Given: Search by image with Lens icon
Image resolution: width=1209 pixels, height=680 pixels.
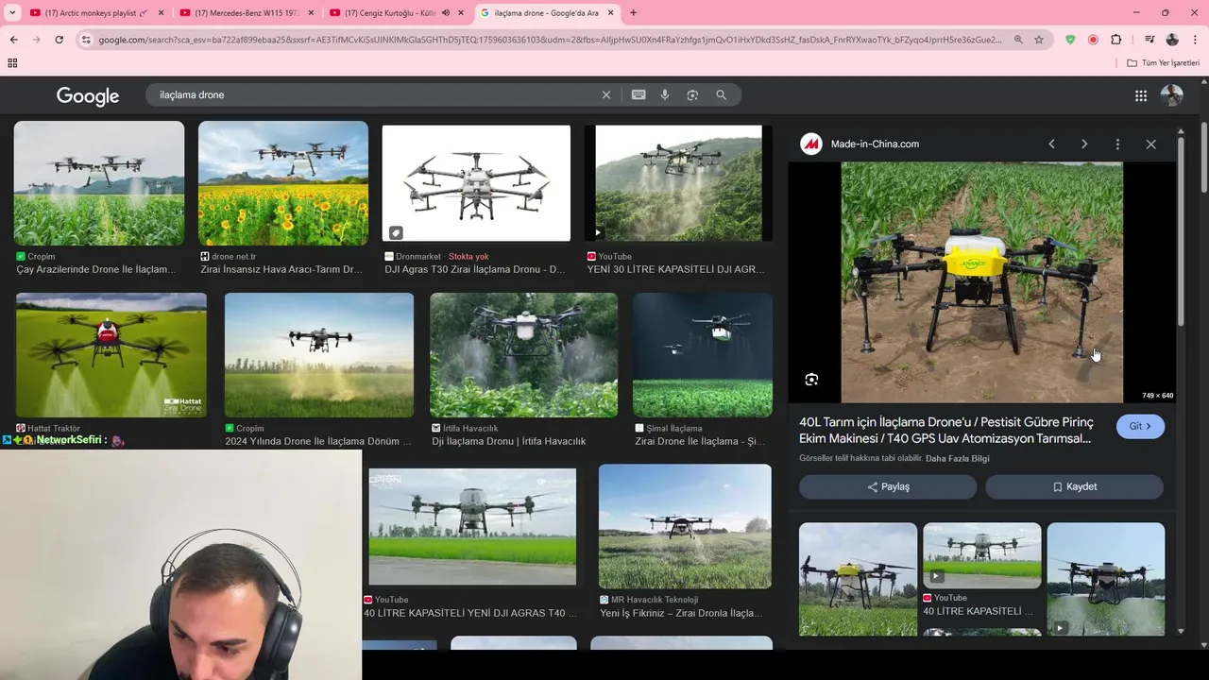Looking at the screenshot, I should tap(692, 94).
